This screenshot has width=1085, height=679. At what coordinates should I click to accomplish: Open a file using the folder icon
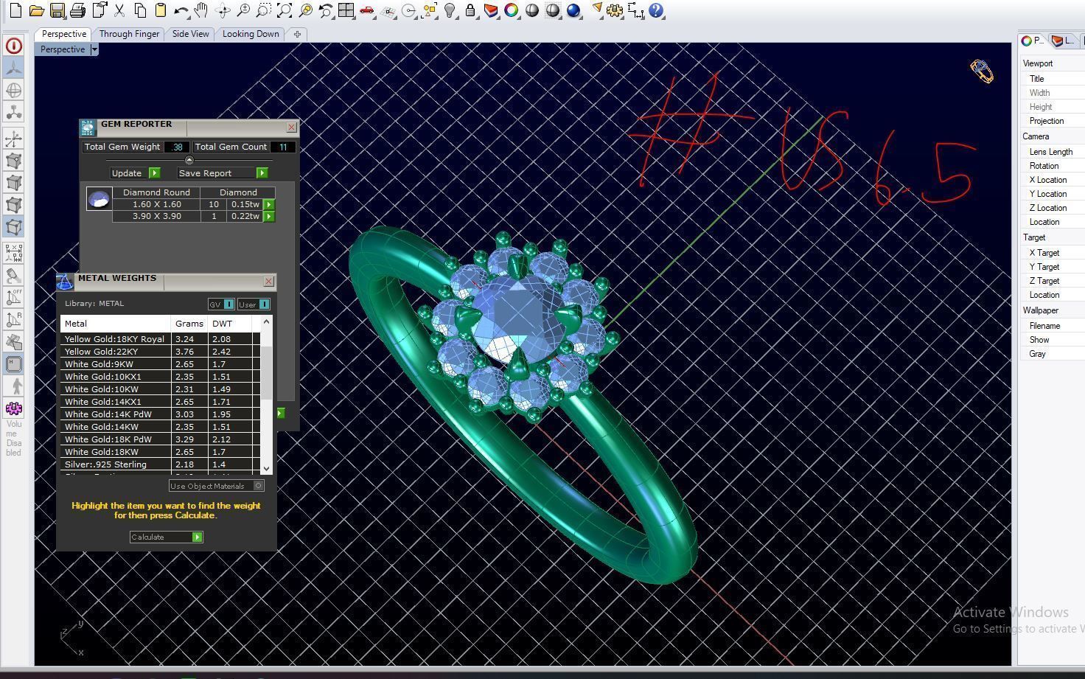point(36,11)
